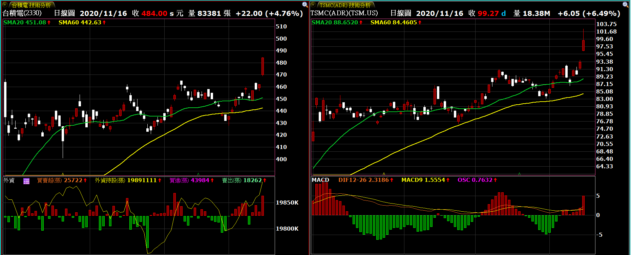Click the 64.33 price axis label

[x=605, y=166]
